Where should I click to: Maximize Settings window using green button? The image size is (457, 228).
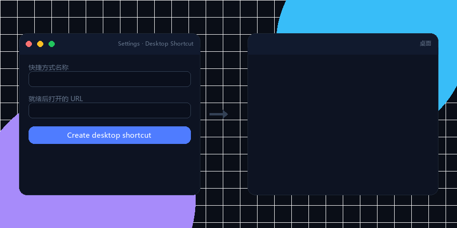[x=51, y=44]
